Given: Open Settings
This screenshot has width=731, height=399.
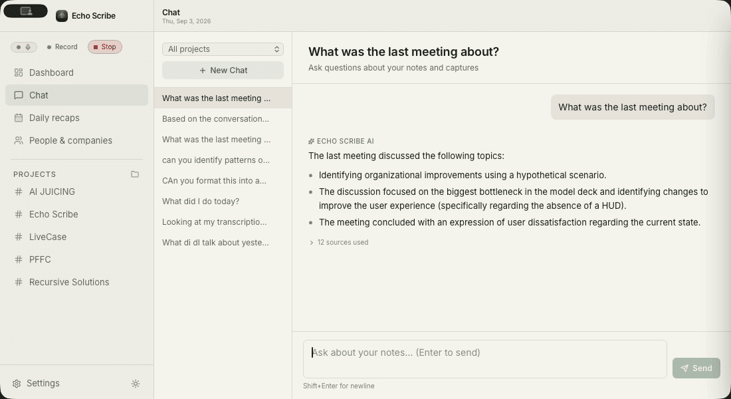Looking at the screenshot, I should [x=37, y=384].
